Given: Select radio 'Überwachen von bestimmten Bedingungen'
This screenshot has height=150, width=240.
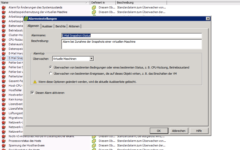Looking at the screenshot, I should [51, 67].
